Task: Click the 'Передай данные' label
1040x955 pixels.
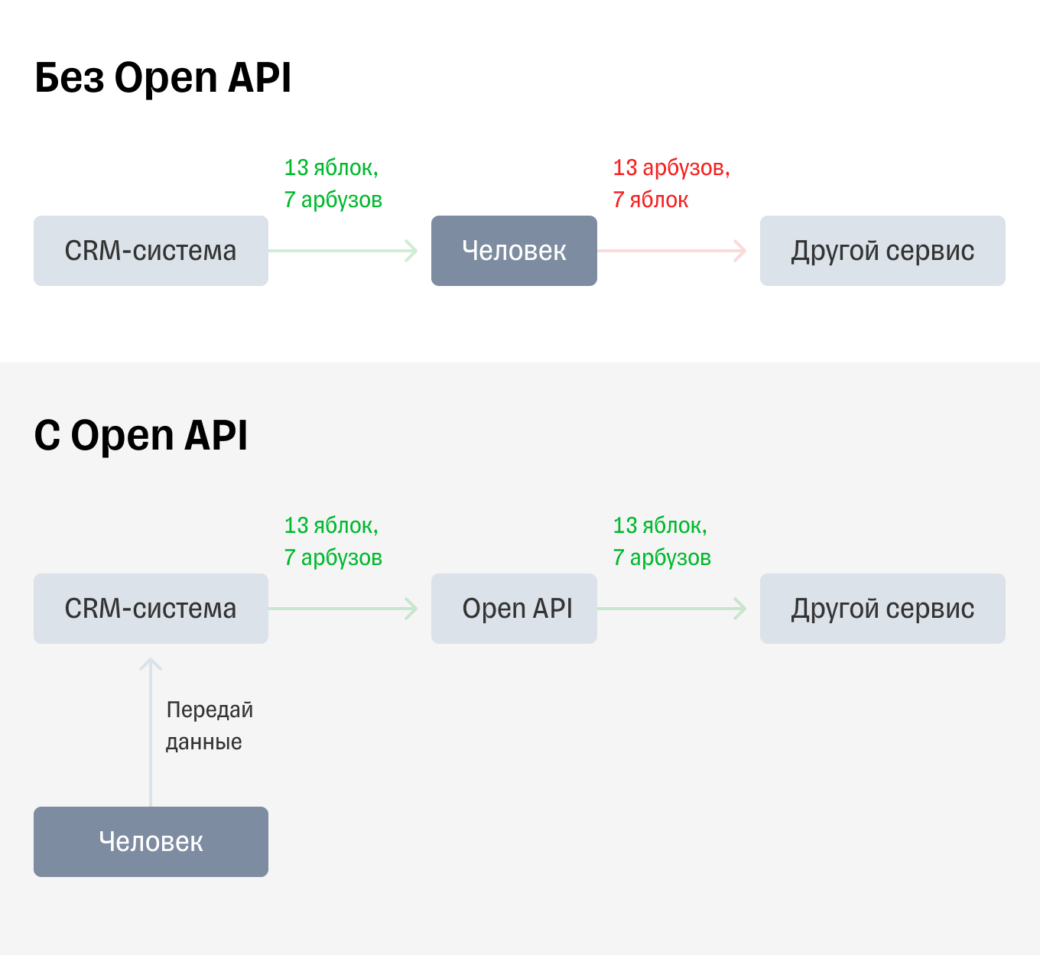Action: (209, 726)
